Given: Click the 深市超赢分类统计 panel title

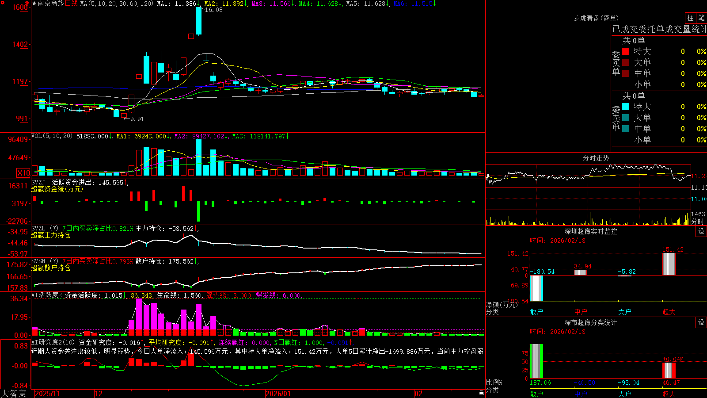Looking at the screenshot, I should 591,322.
